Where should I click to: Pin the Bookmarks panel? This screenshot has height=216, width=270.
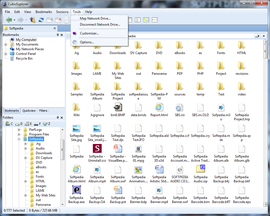point(58,35)
